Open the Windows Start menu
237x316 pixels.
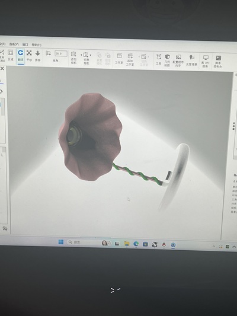click(61, 242)
